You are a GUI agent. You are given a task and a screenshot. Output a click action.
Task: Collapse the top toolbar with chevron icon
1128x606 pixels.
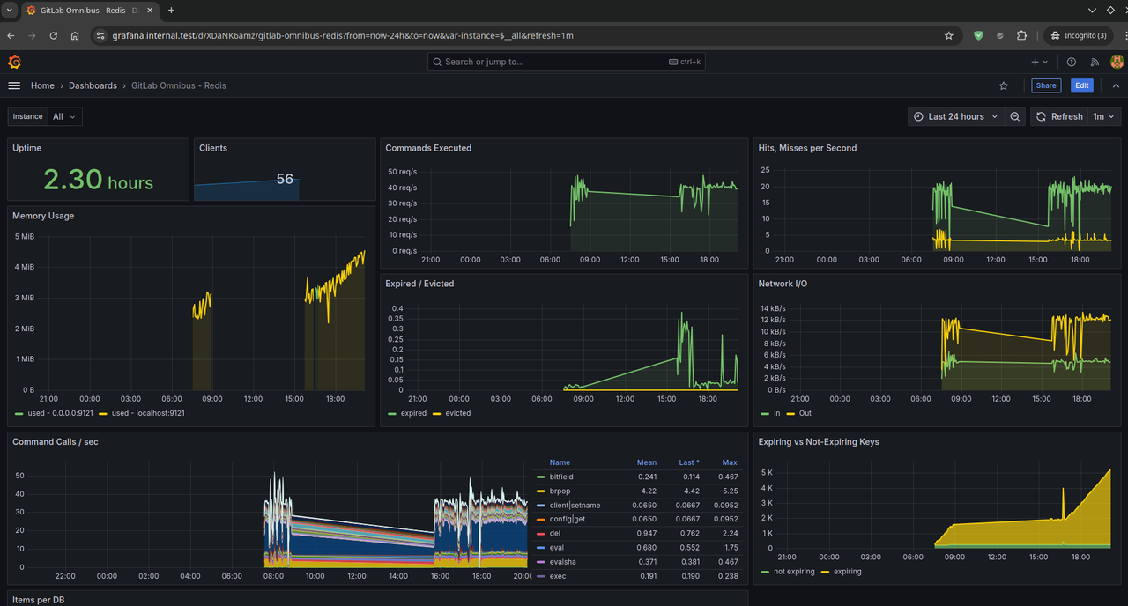point(1117,85)
